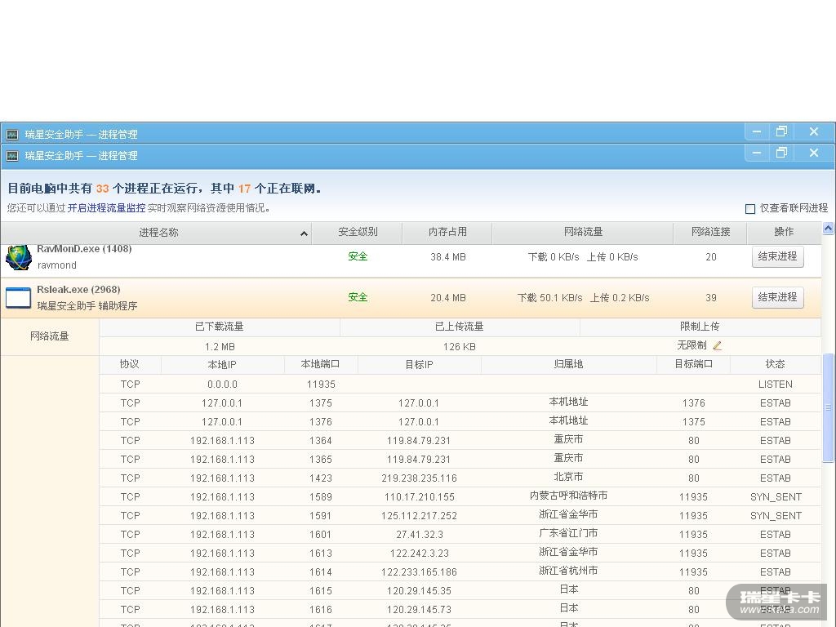
Task: Click the 限制上传 header
Action: pos(700,327)
